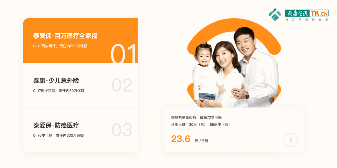Click the 23.6 price amount

click(181, 139)
